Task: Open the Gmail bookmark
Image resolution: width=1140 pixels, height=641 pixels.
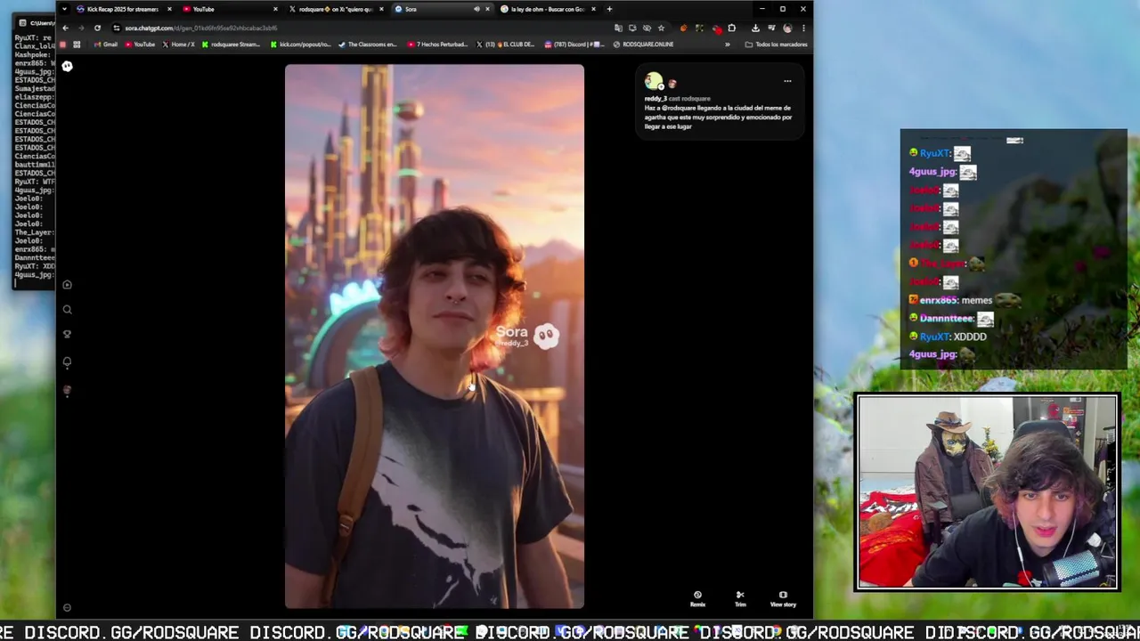Action: click(x=106, y=45)
